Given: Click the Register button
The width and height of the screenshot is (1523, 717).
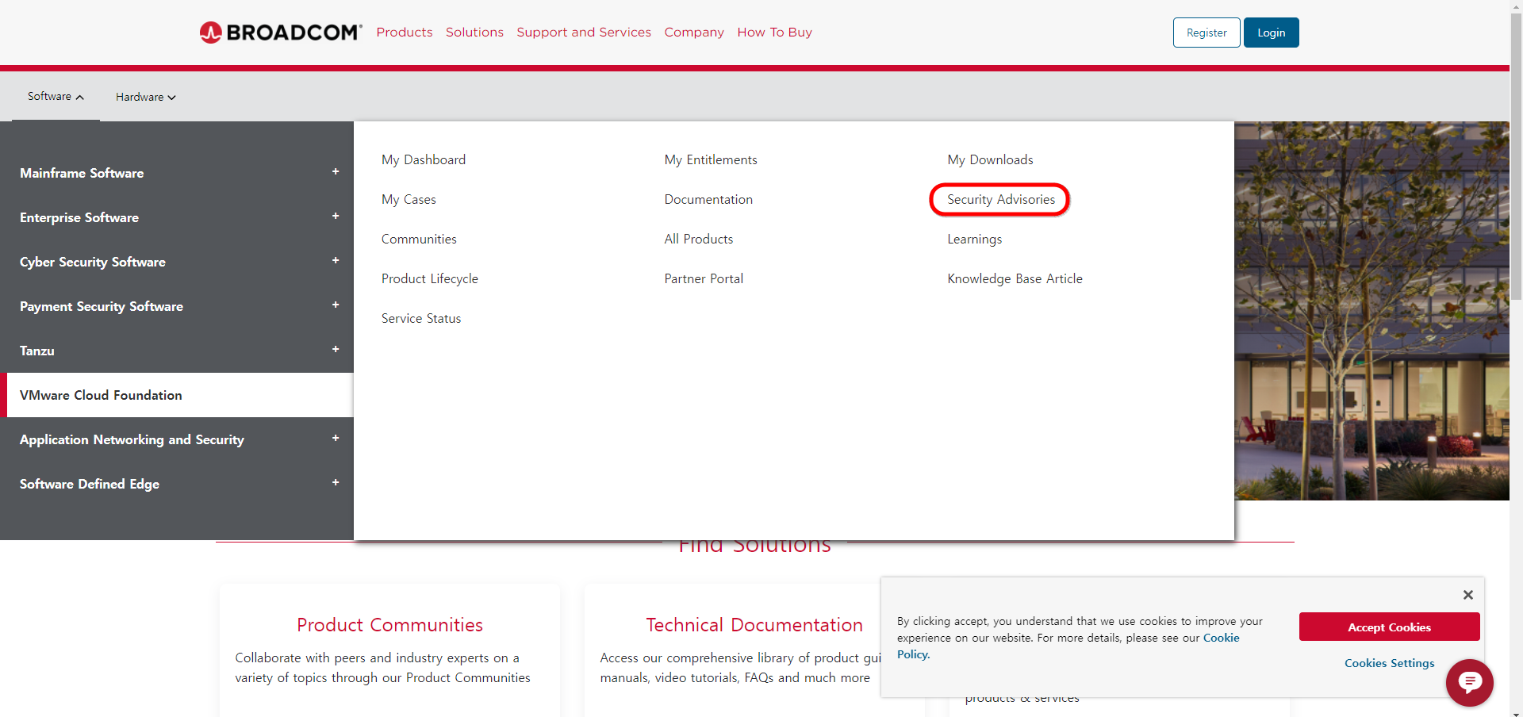Looking at the screenshot, I should pyautogui.click(x=1207, y=33).
